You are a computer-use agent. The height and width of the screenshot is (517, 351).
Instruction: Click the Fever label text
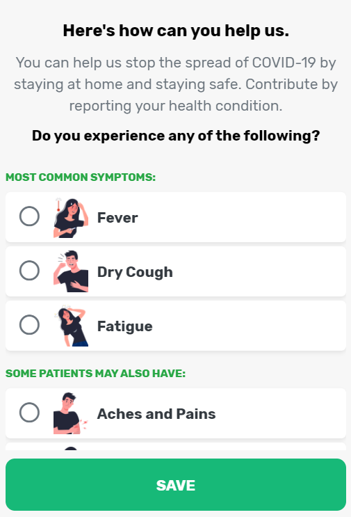tap(117, 218)
